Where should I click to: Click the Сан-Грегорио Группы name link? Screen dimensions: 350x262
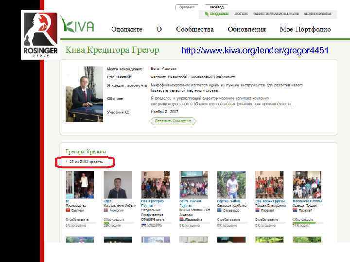pos(153,203)
